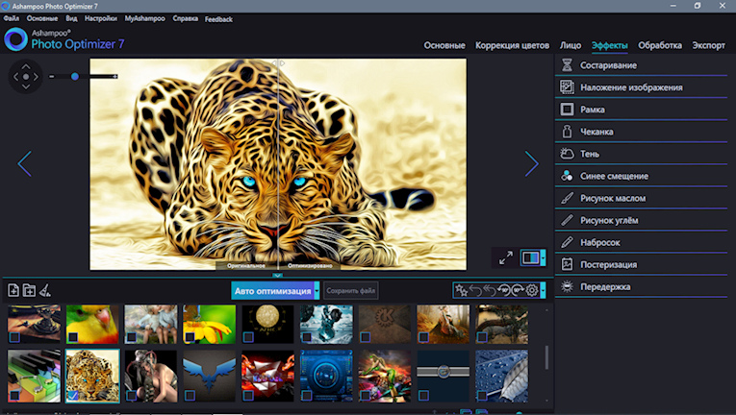Click the Набросок pencil icon
The width and height of the screenshot is (736, 415).
point(567,242)
